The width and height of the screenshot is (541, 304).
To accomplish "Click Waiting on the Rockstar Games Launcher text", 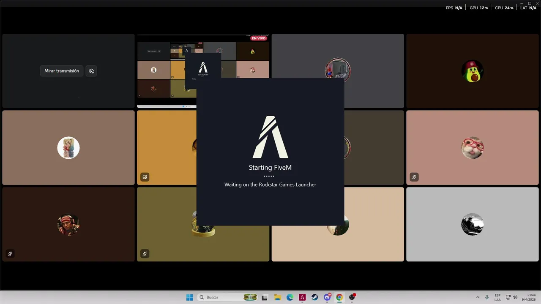I will tap(270, 185).
